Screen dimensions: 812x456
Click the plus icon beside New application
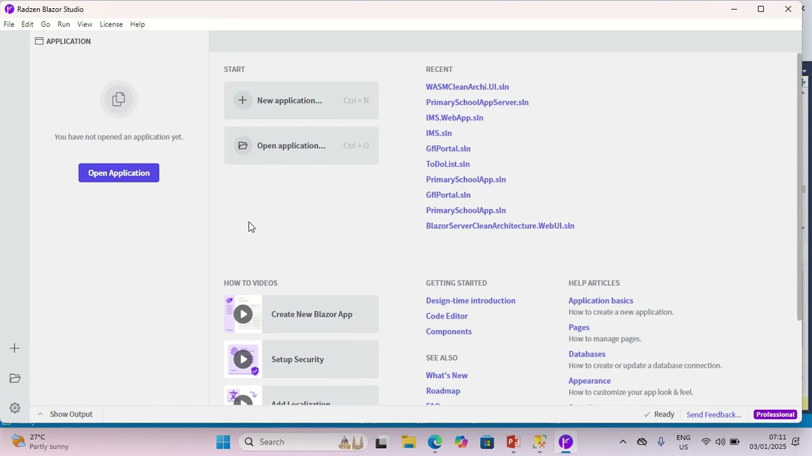[242, 100]
